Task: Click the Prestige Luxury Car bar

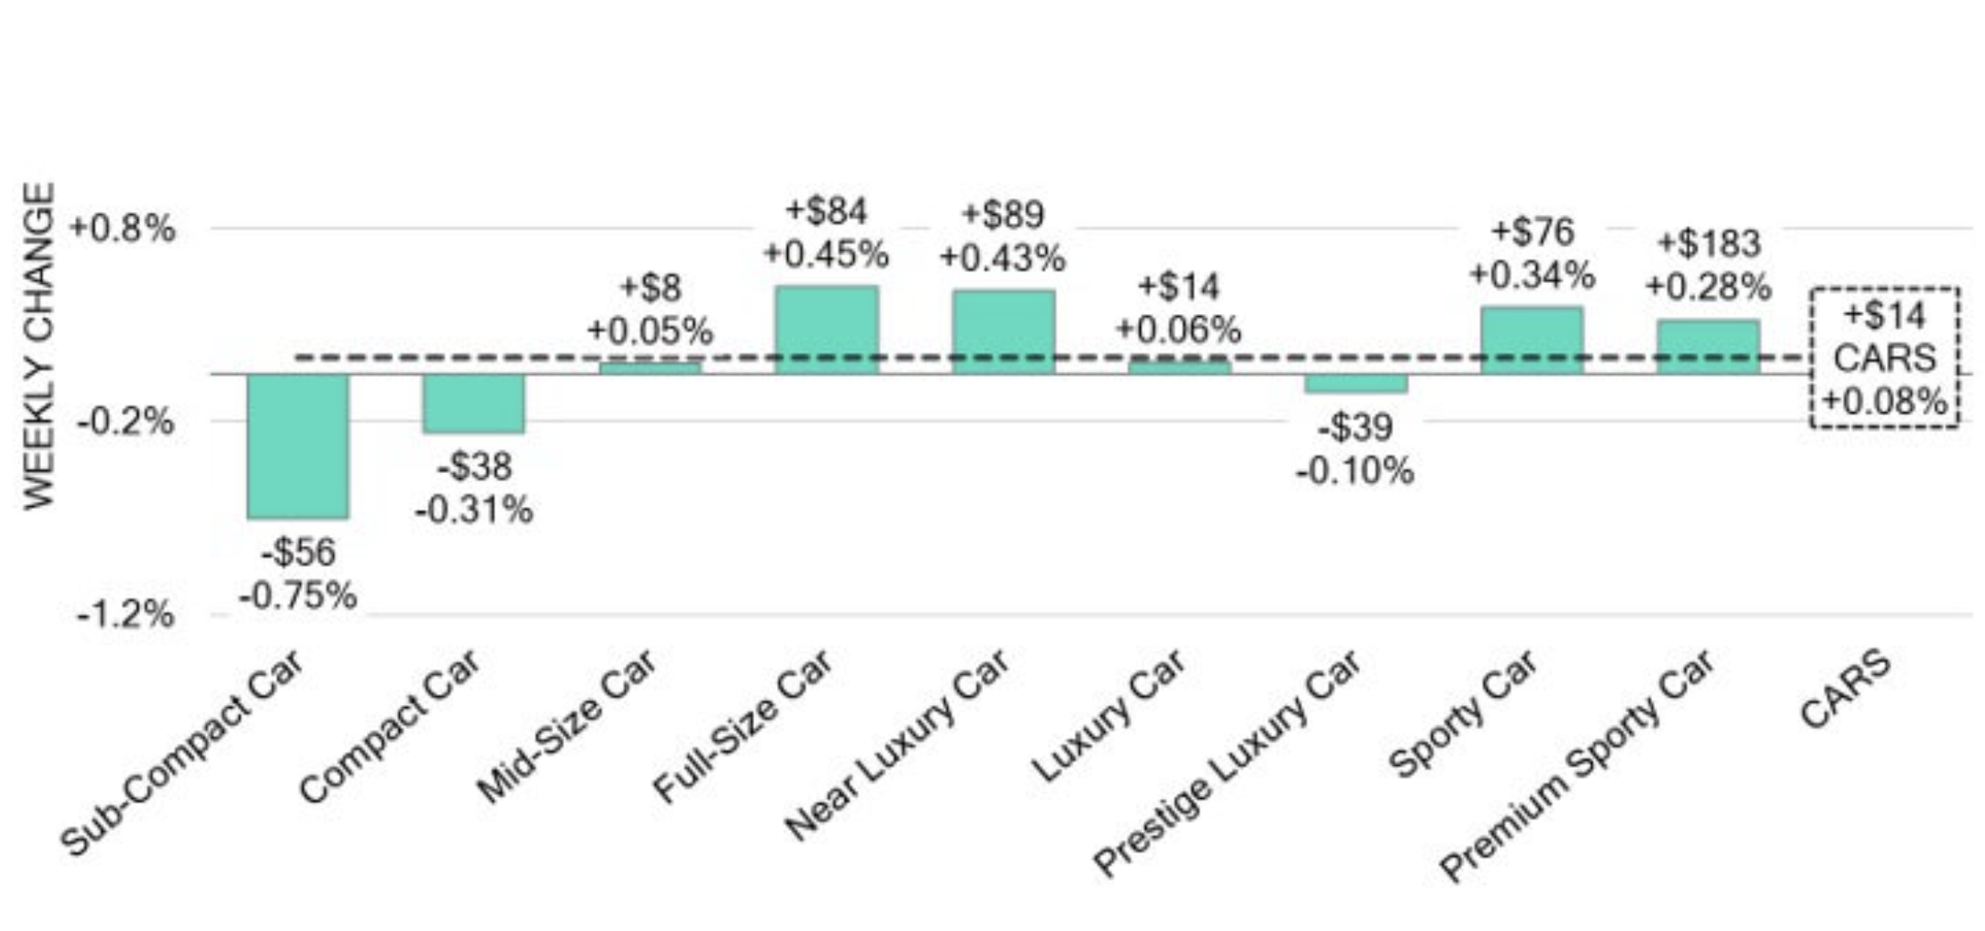Action: [1356, 384]
